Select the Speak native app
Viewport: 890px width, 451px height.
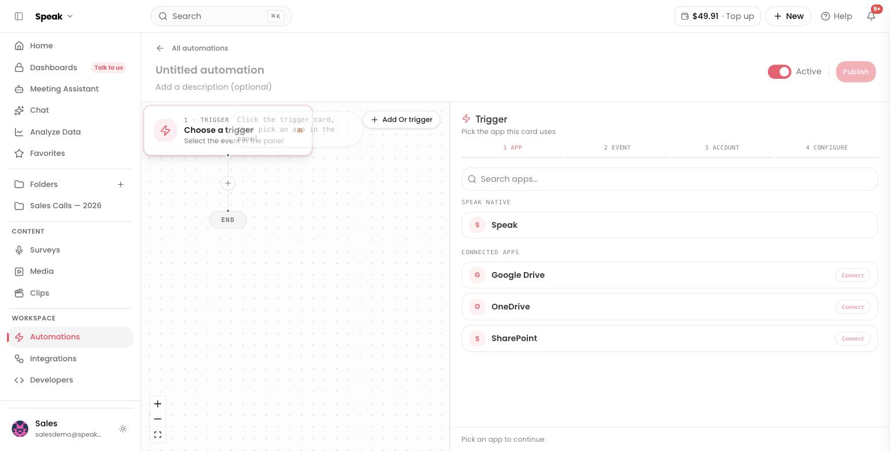(670, 225)
